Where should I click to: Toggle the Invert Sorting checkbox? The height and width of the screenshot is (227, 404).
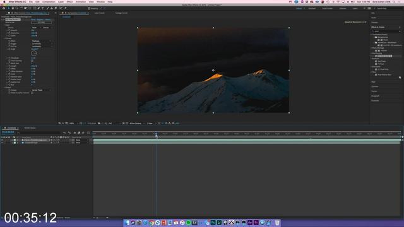[32, 61]
